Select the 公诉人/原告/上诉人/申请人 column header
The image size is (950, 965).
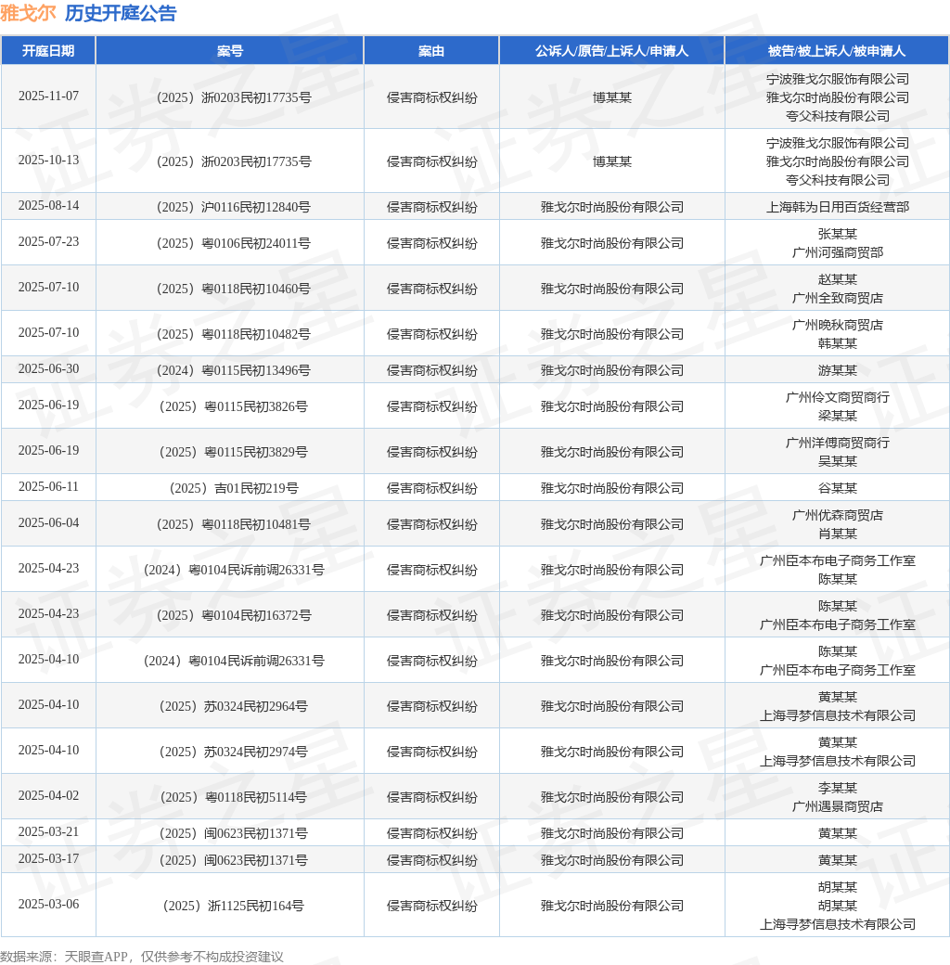(611, 51)
